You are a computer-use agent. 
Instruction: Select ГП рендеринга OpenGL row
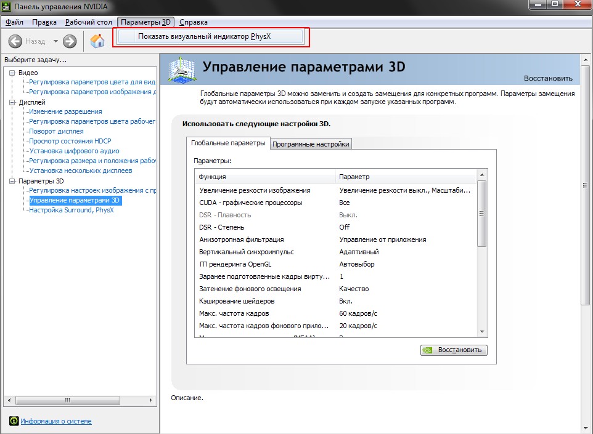pos(335,264)
